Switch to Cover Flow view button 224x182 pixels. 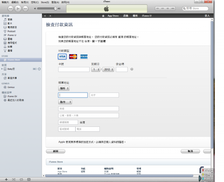[x=173, y=8]
